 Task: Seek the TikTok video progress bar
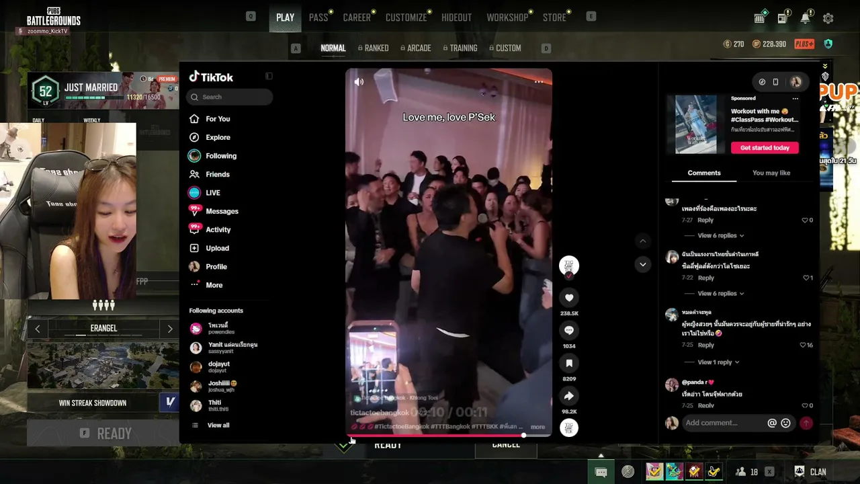coord(449,436)
